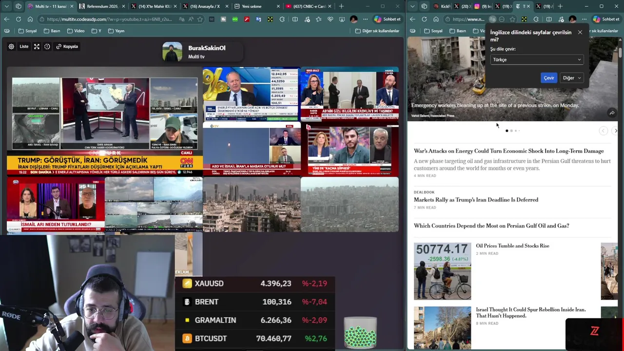Screen dimensions: 624x351
Task: Open split screen icon in left browser
Action: 295,19
